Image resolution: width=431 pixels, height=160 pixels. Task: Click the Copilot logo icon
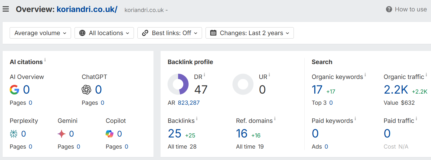tap(110, 134)
